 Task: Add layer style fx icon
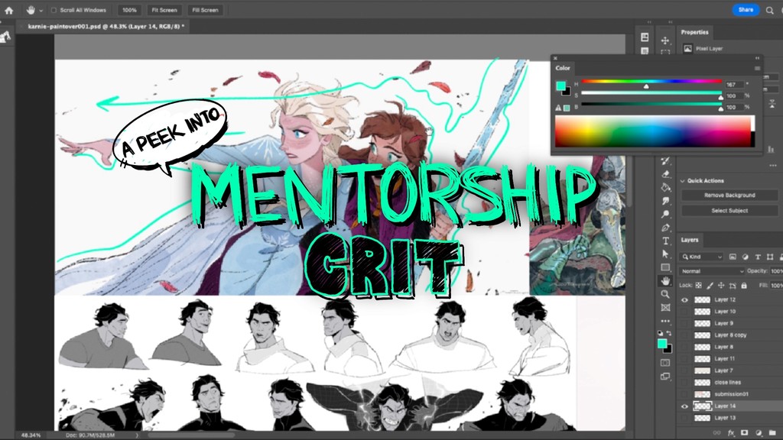[731, 432]
